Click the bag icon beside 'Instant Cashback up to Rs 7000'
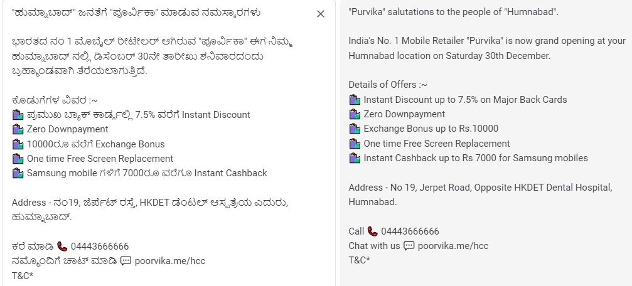 (x=355, y=158)
